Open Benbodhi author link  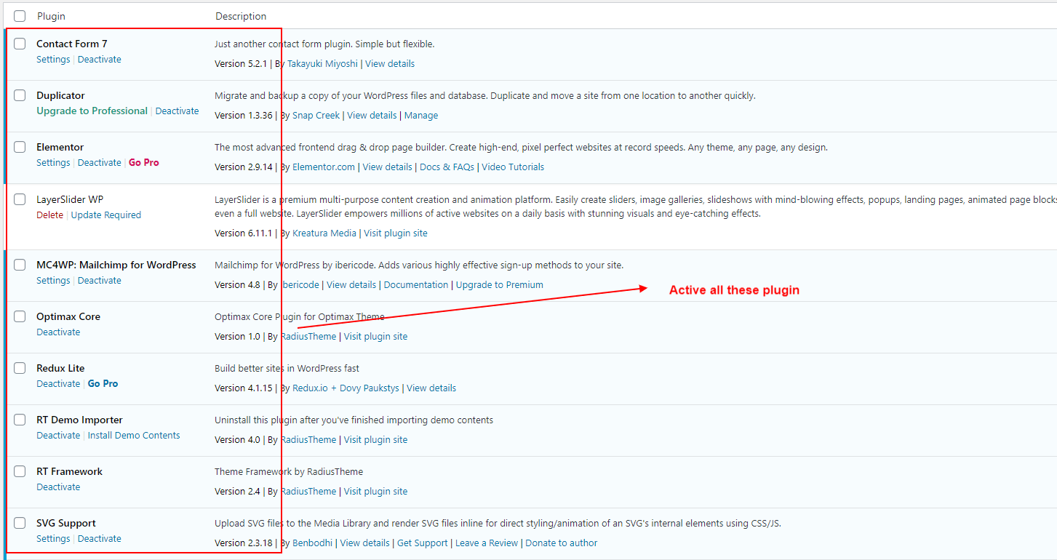coord(313,543)
